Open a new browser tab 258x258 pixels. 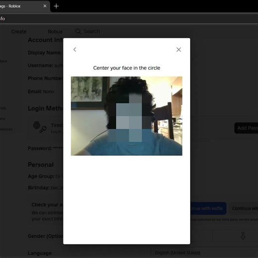click(x=56, y=6)
